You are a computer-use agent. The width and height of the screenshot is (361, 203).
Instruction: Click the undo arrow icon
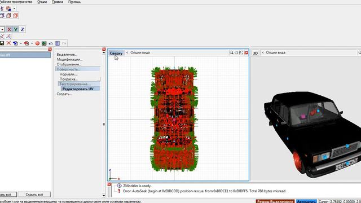tap(51, 43)
